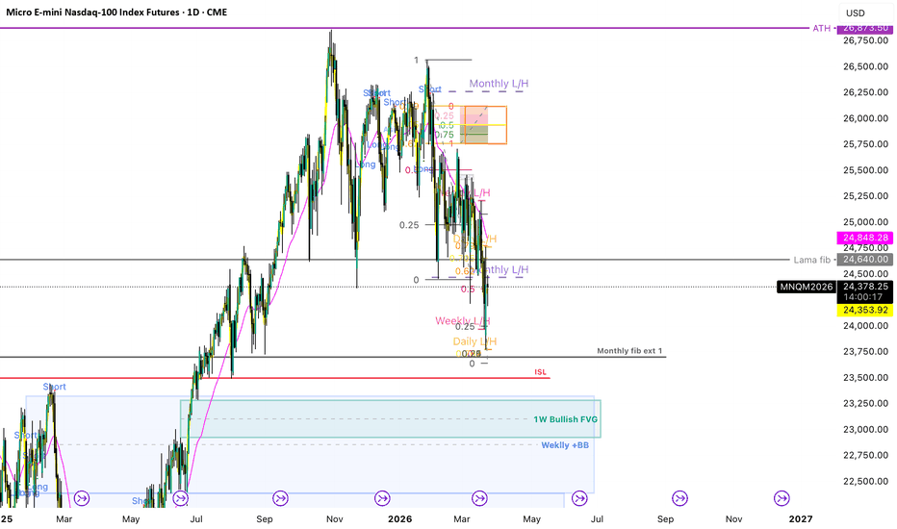Click the May label left of Jul 2026
This screenshot has width=897, height=529.
(531, 519)
